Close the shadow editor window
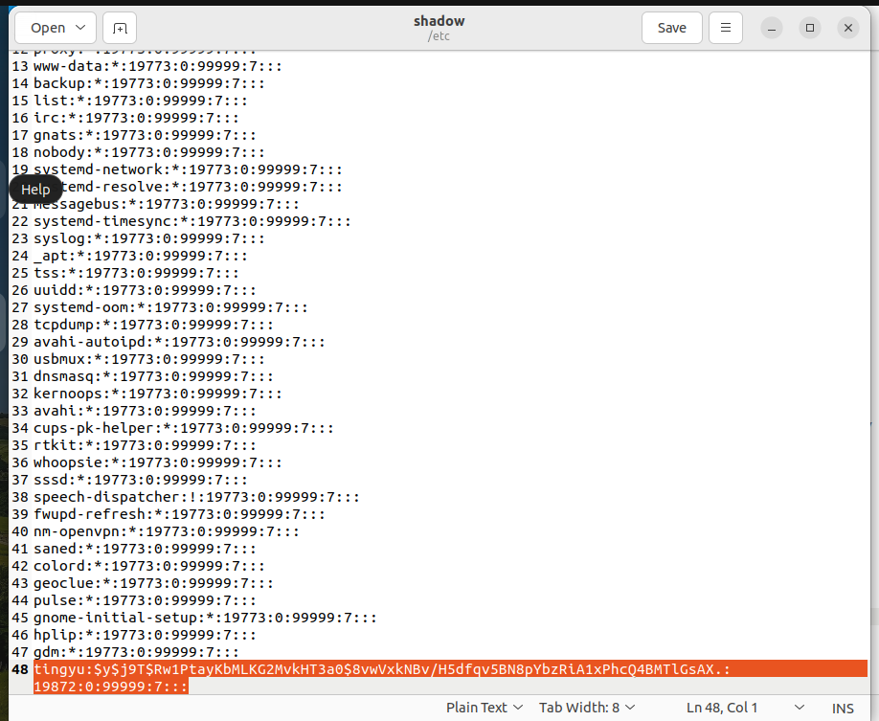The height and width of the screenshot is (721, 879). 847,28
